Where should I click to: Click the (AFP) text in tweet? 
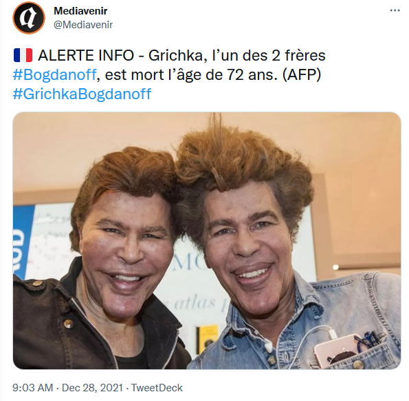[301, 75]
